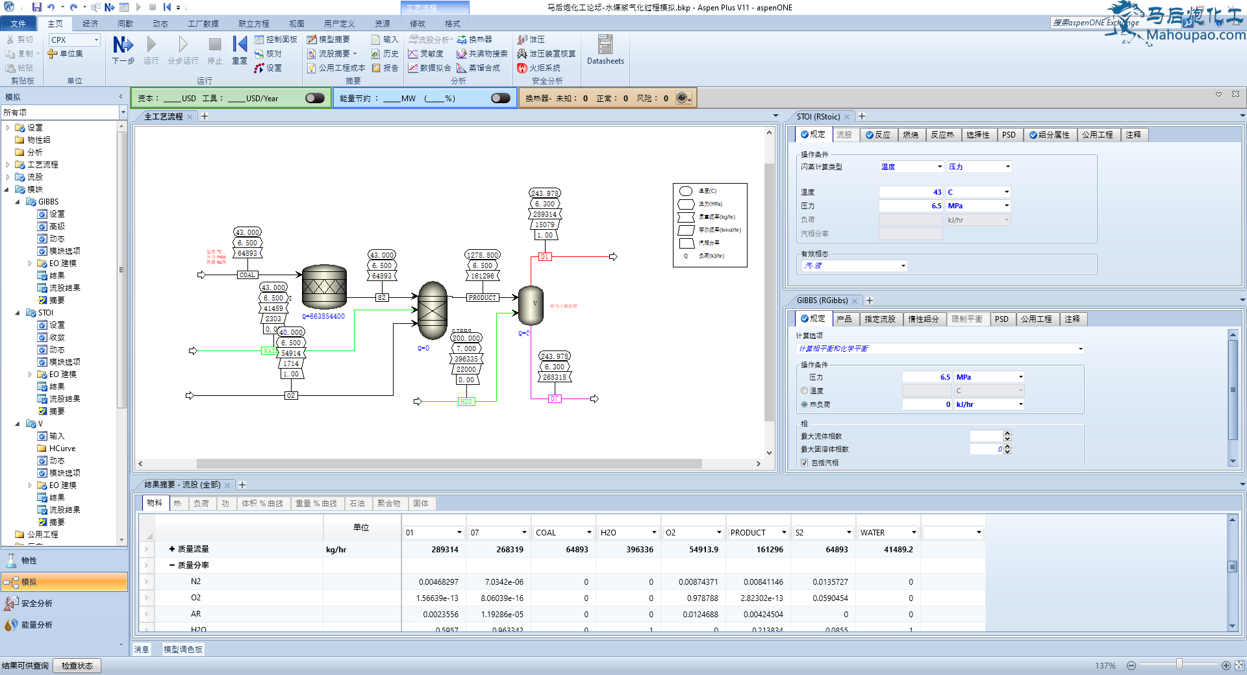Open Model Summary (模型摘要)

coord(329,40)
